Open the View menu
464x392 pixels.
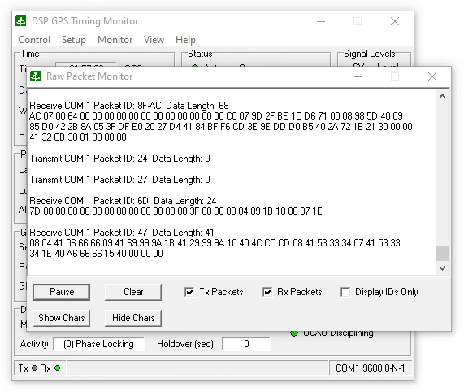pos(154,40)
